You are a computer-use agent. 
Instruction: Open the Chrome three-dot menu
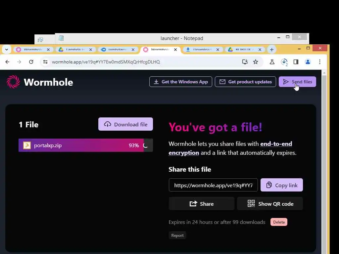(x=320, y=62)
